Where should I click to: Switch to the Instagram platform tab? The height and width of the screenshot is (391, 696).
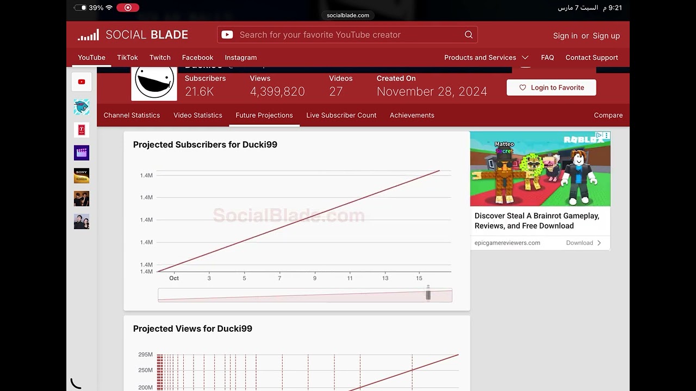point(241,58)
